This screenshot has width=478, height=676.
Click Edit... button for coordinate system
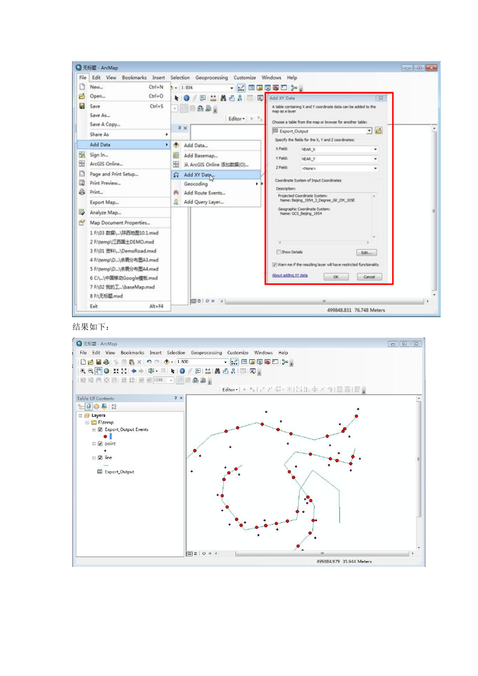point(367,253)
